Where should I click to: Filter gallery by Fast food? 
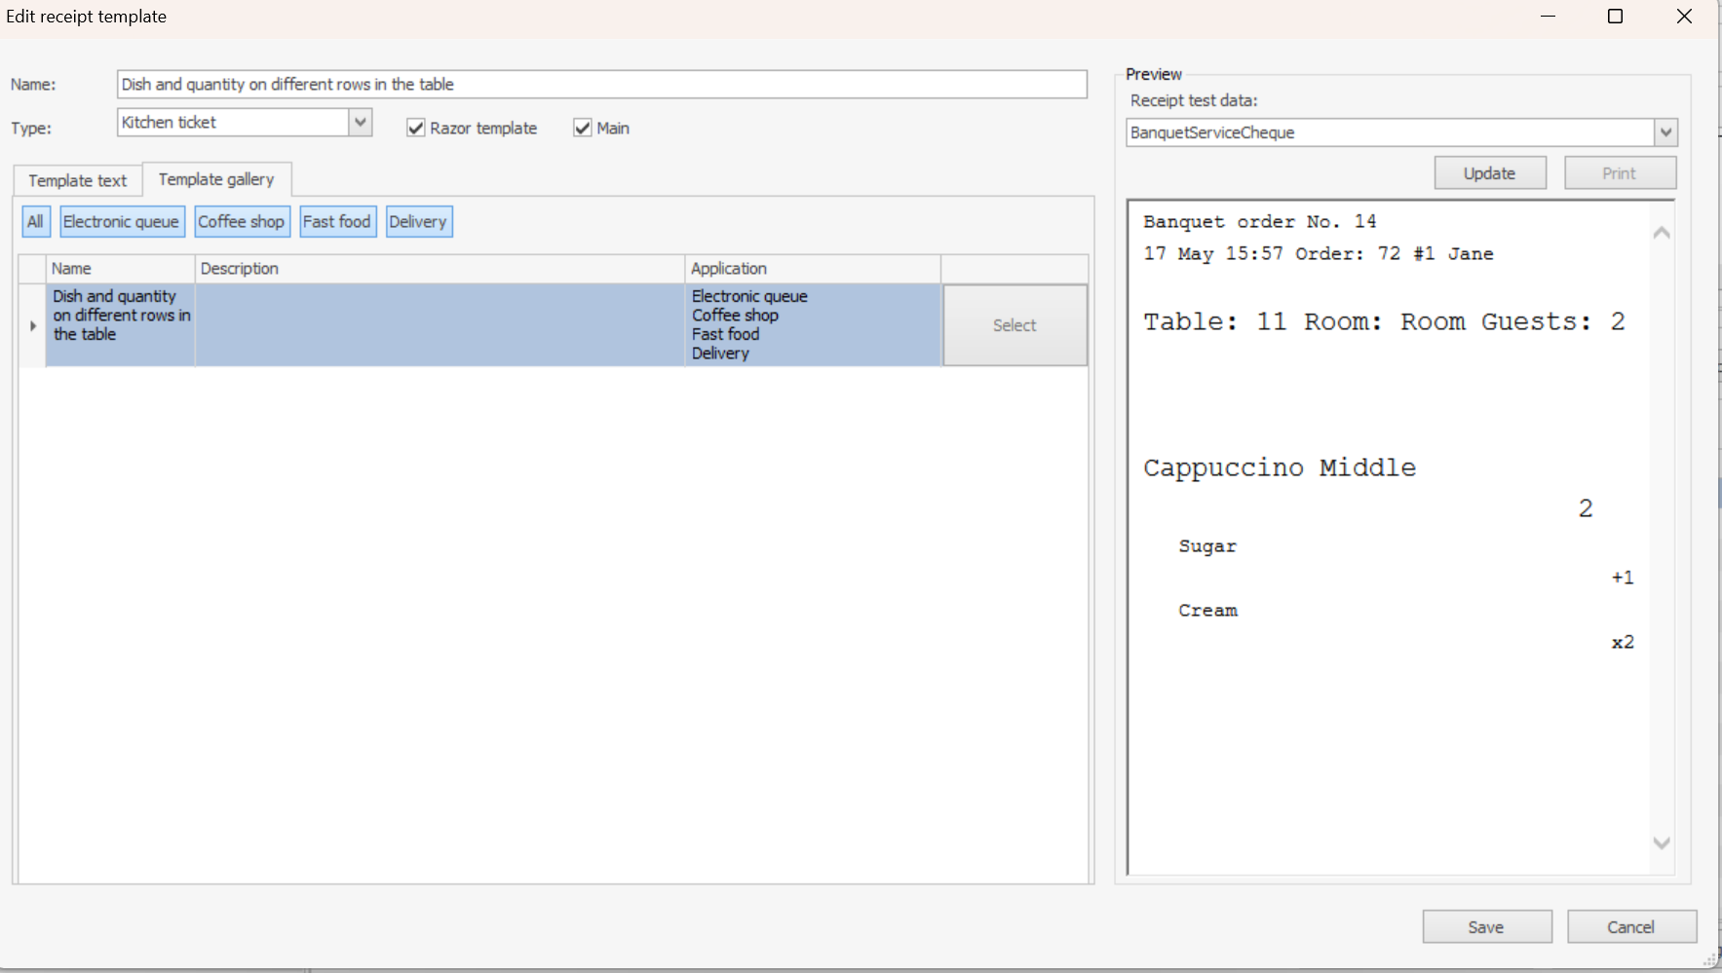[x=337, y=221]
